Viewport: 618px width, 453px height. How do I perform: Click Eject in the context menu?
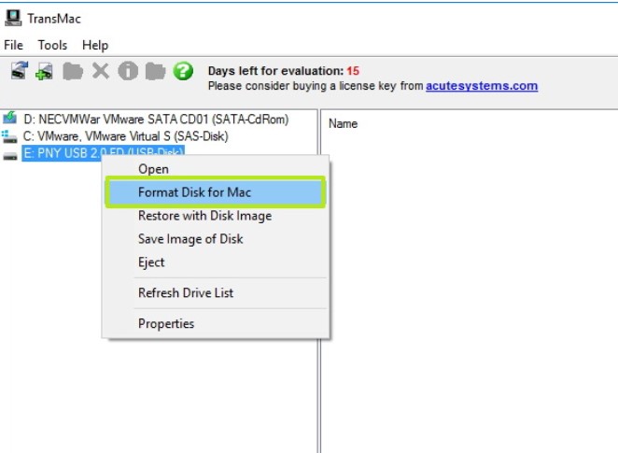[x=216, y=262]
